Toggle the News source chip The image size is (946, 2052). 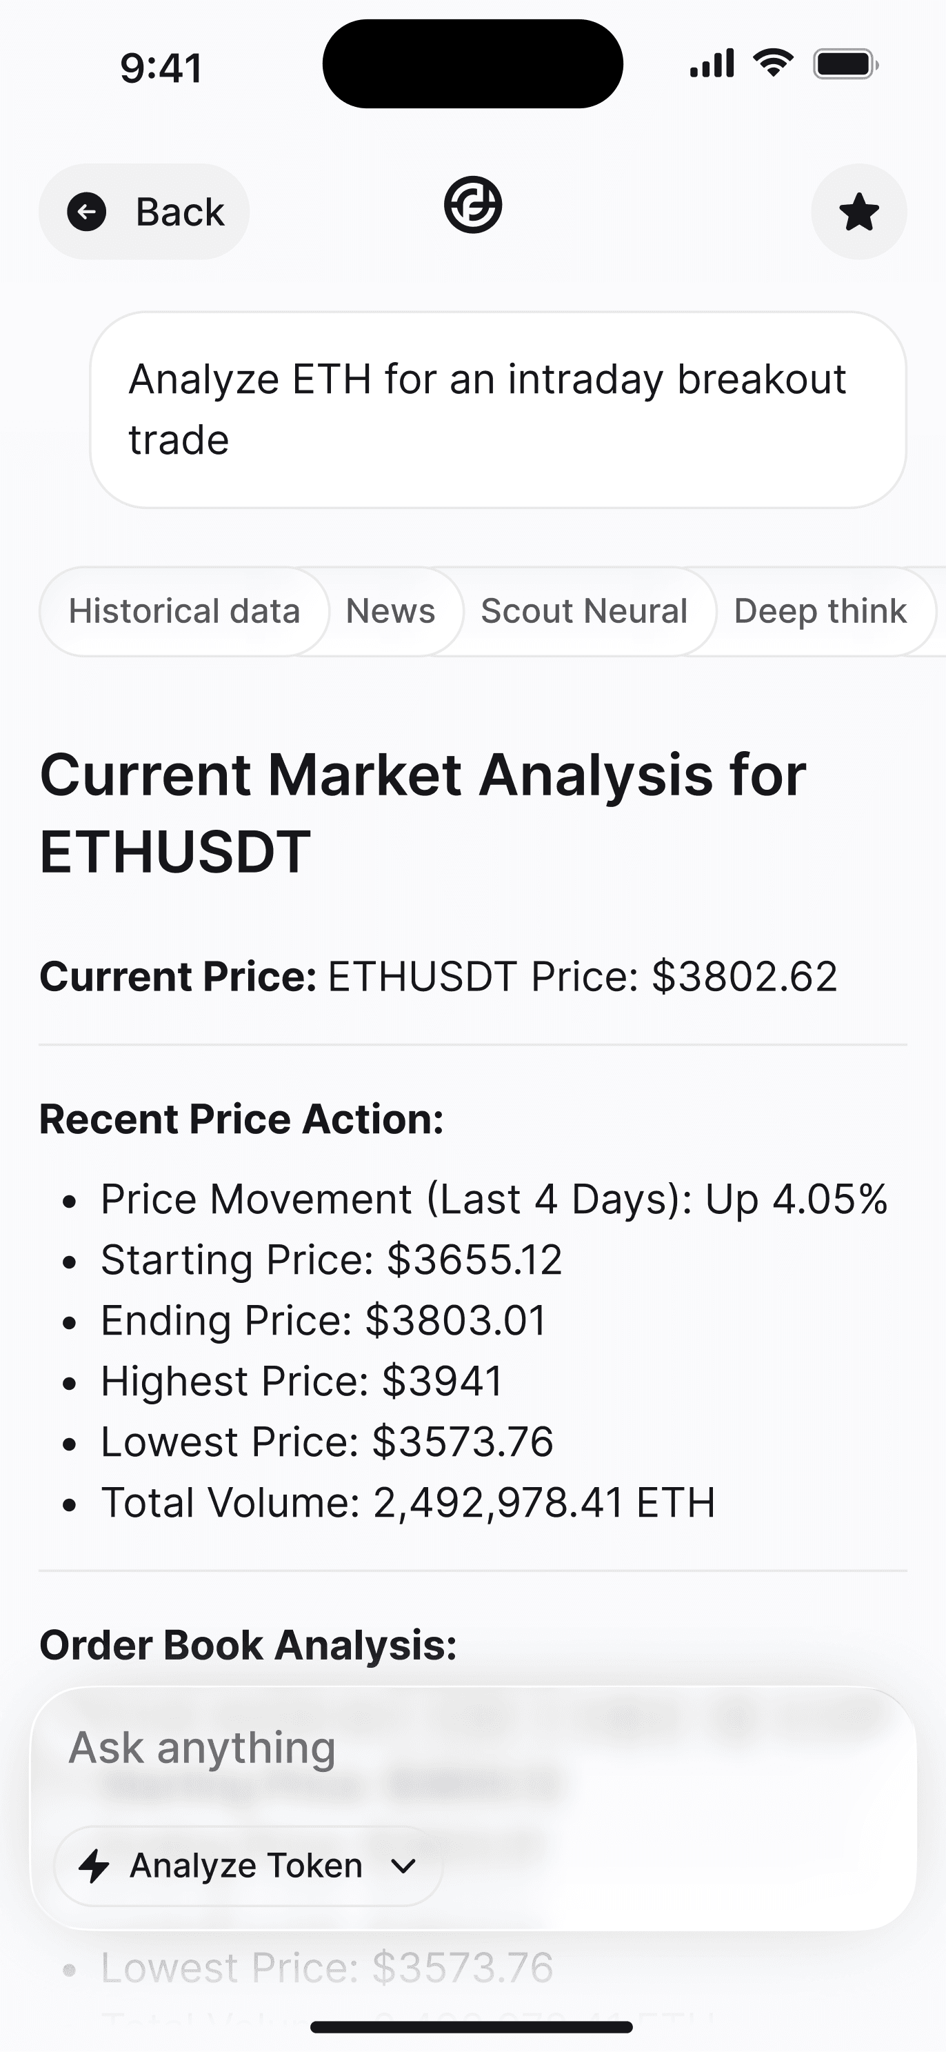pos(390,612)
